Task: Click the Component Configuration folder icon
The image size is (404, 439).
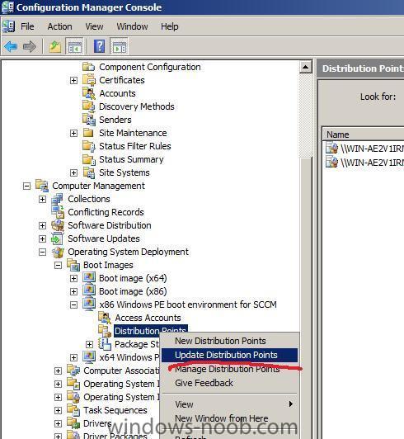Action: 89,67
